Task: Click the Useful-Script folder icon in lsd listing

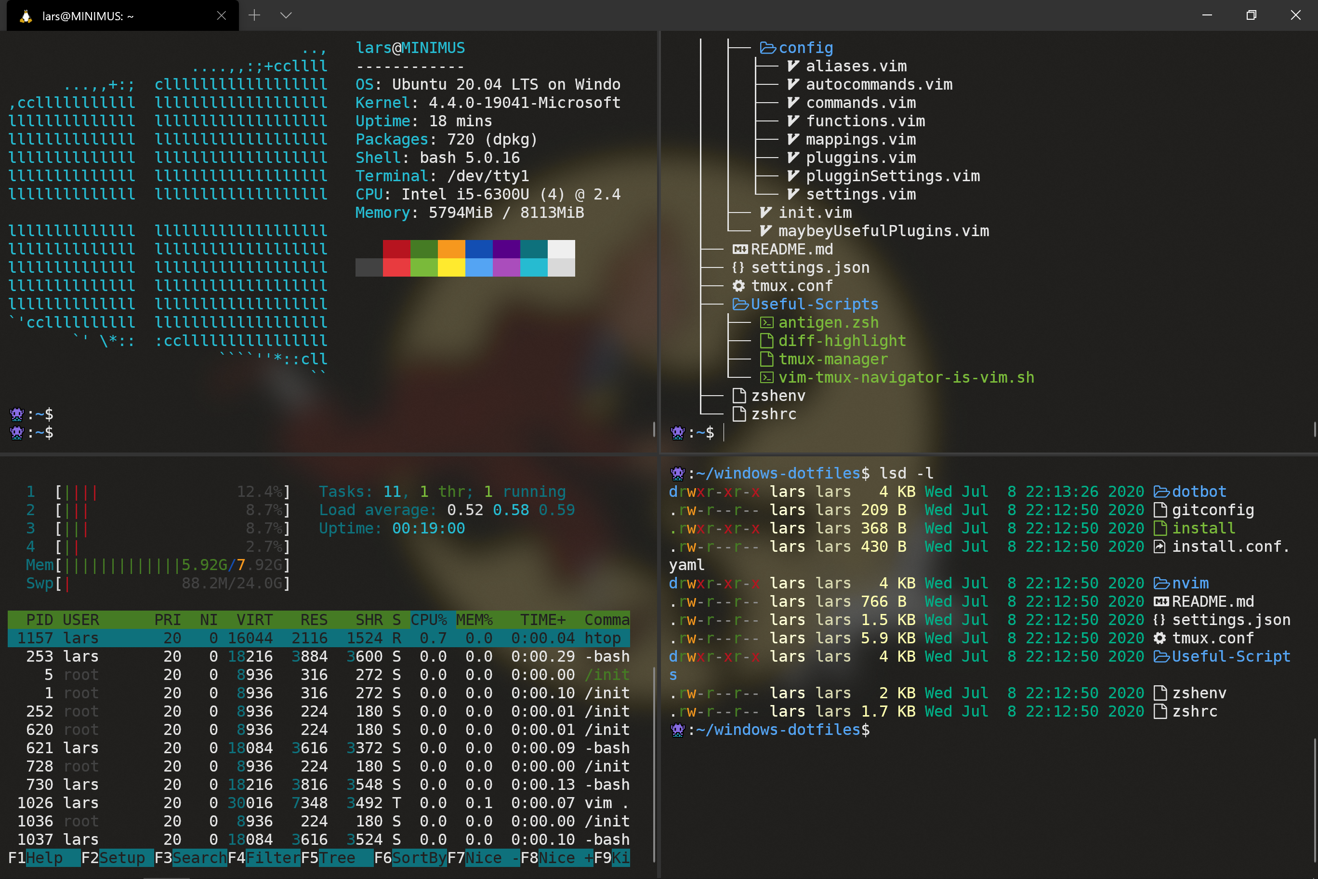Action: (1161, 656)
